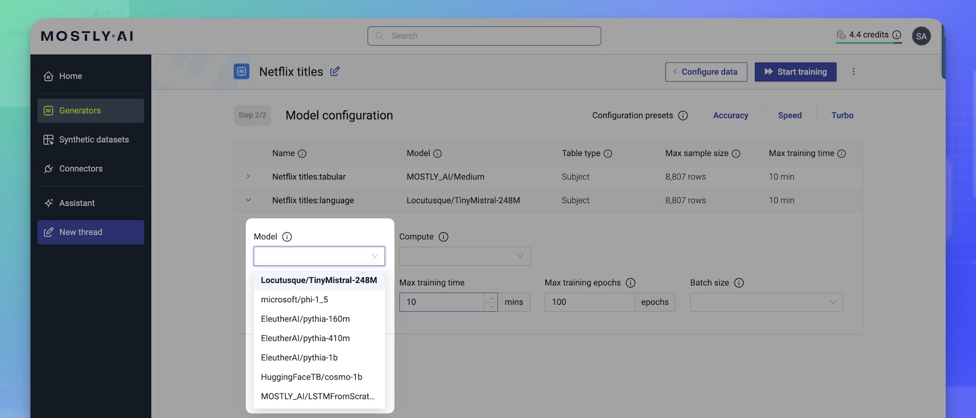This screenshot has width=976, height=418.
Task: Choose MOSTLY_AI/LSTMFromScratch model option
Action: click(319, 396)
